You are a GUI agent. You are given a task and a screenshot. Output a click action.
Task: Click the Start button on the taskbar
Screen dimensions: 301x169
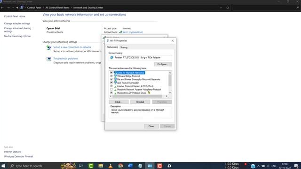tap(3, 166)
